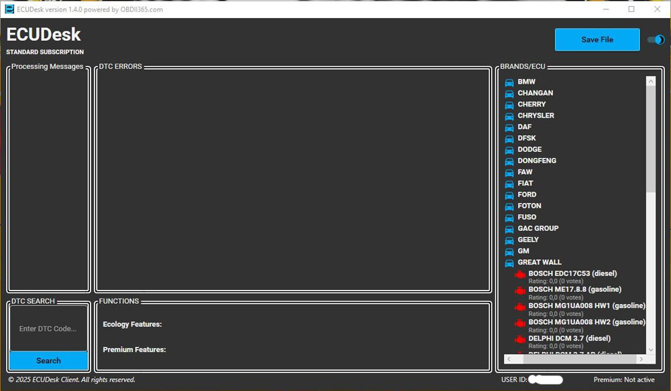Choose DELPHI DCM 3.7 (diesel) ECU
This screenshot has height=391, width=671.
coord(570,339)
